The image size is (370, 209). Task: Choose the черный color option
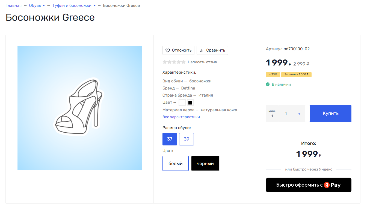tap(205, 163)
